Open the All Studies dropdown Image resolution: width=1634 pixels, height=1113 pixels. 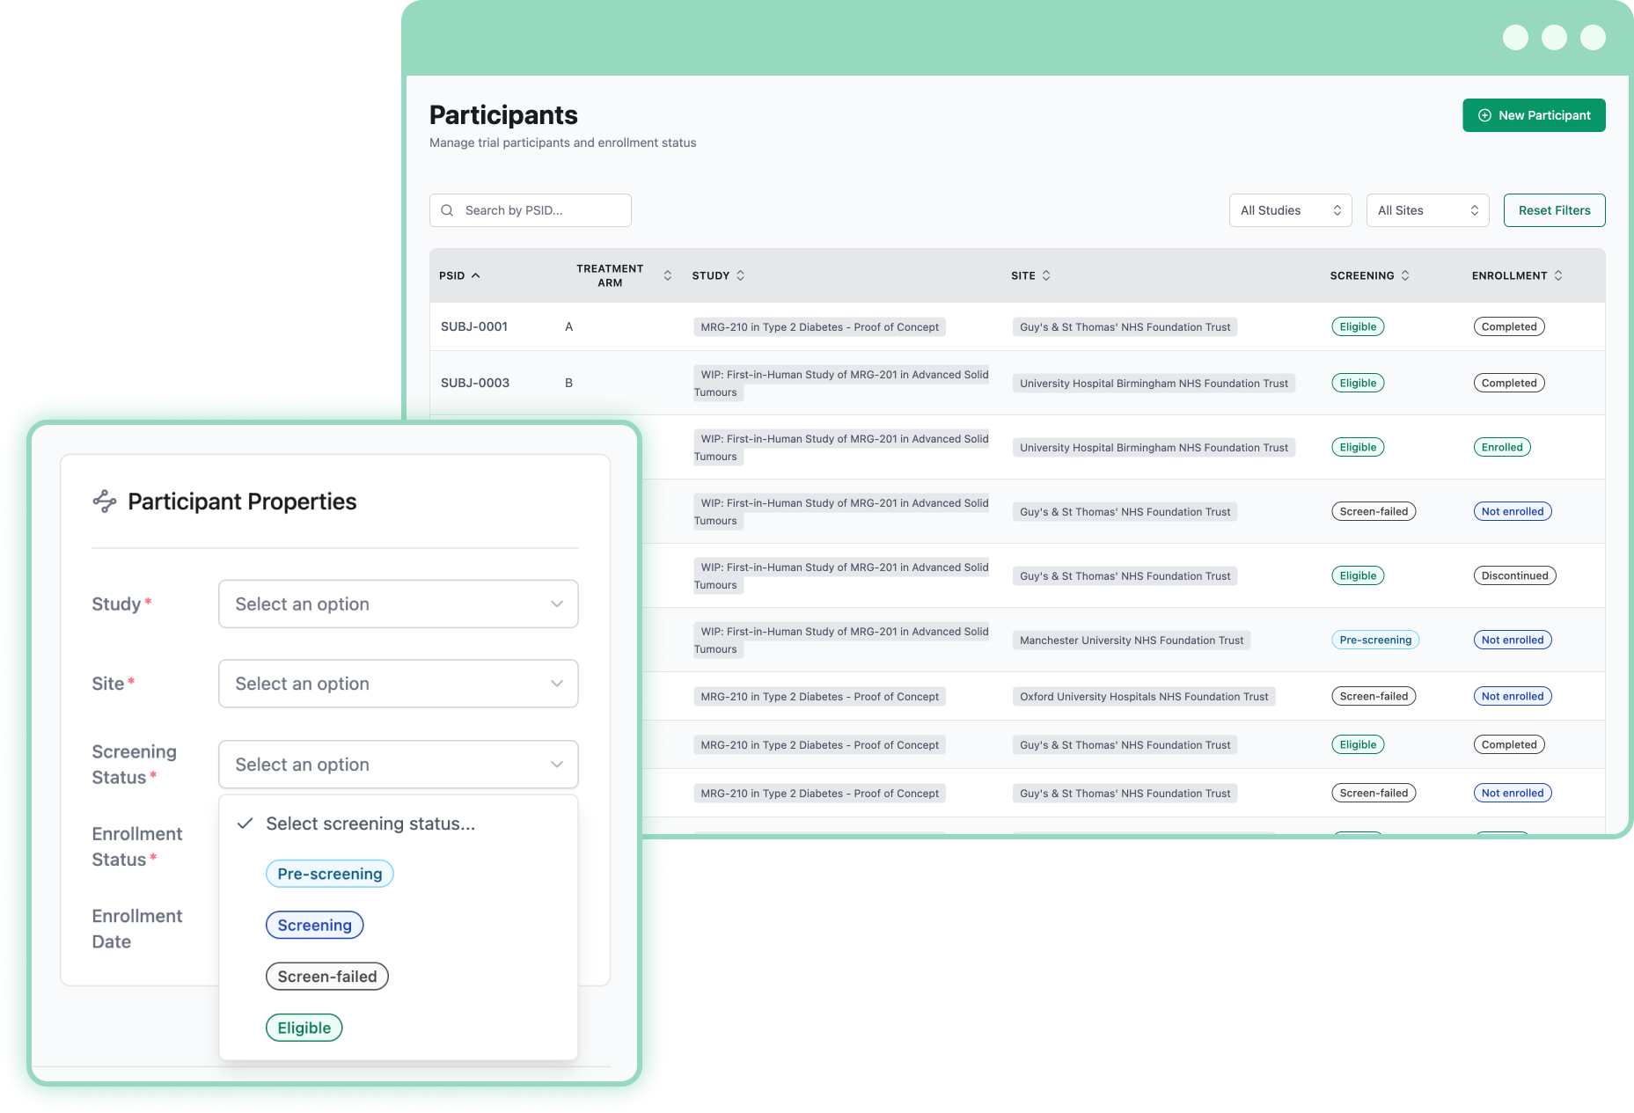coord(1290,209)
